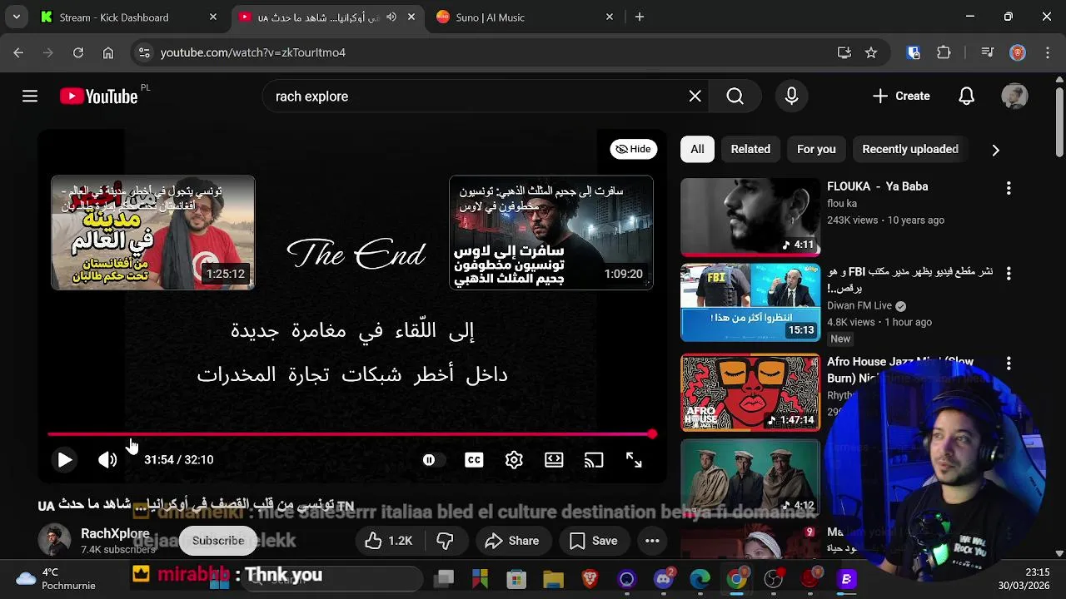Open Discord from the taskbar
Image resolution: width=1066 pixels, height=599 pixels.
(664, 579)
